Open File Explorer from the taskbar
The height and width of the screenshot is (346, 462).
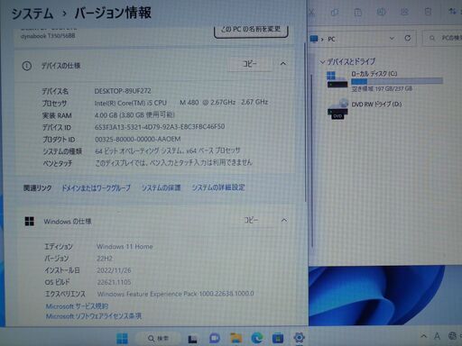(236, 339)
